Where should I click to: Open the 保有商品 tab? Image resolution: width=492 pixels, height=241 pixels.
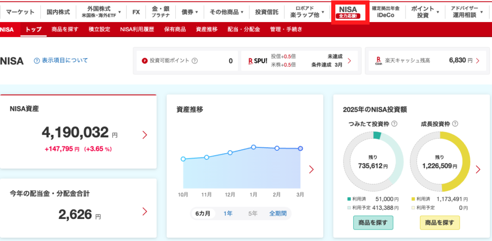click(x=175, y=29)
